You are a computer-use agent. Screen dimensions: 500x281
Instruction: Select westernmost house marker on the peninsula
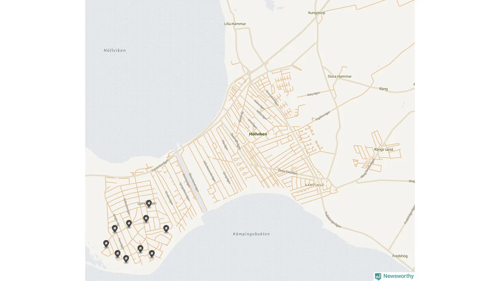coord(106,244)
